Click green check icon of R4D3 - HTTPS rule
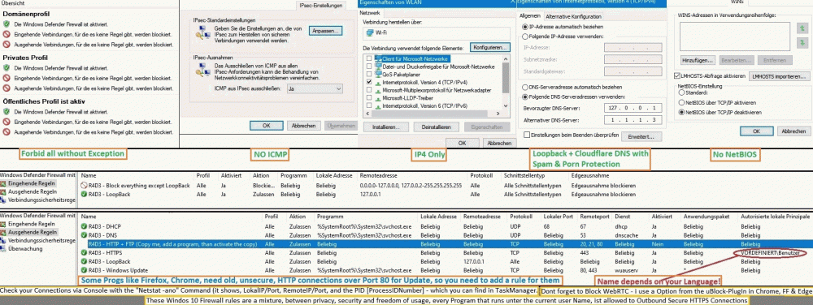 tap(84, 253)
